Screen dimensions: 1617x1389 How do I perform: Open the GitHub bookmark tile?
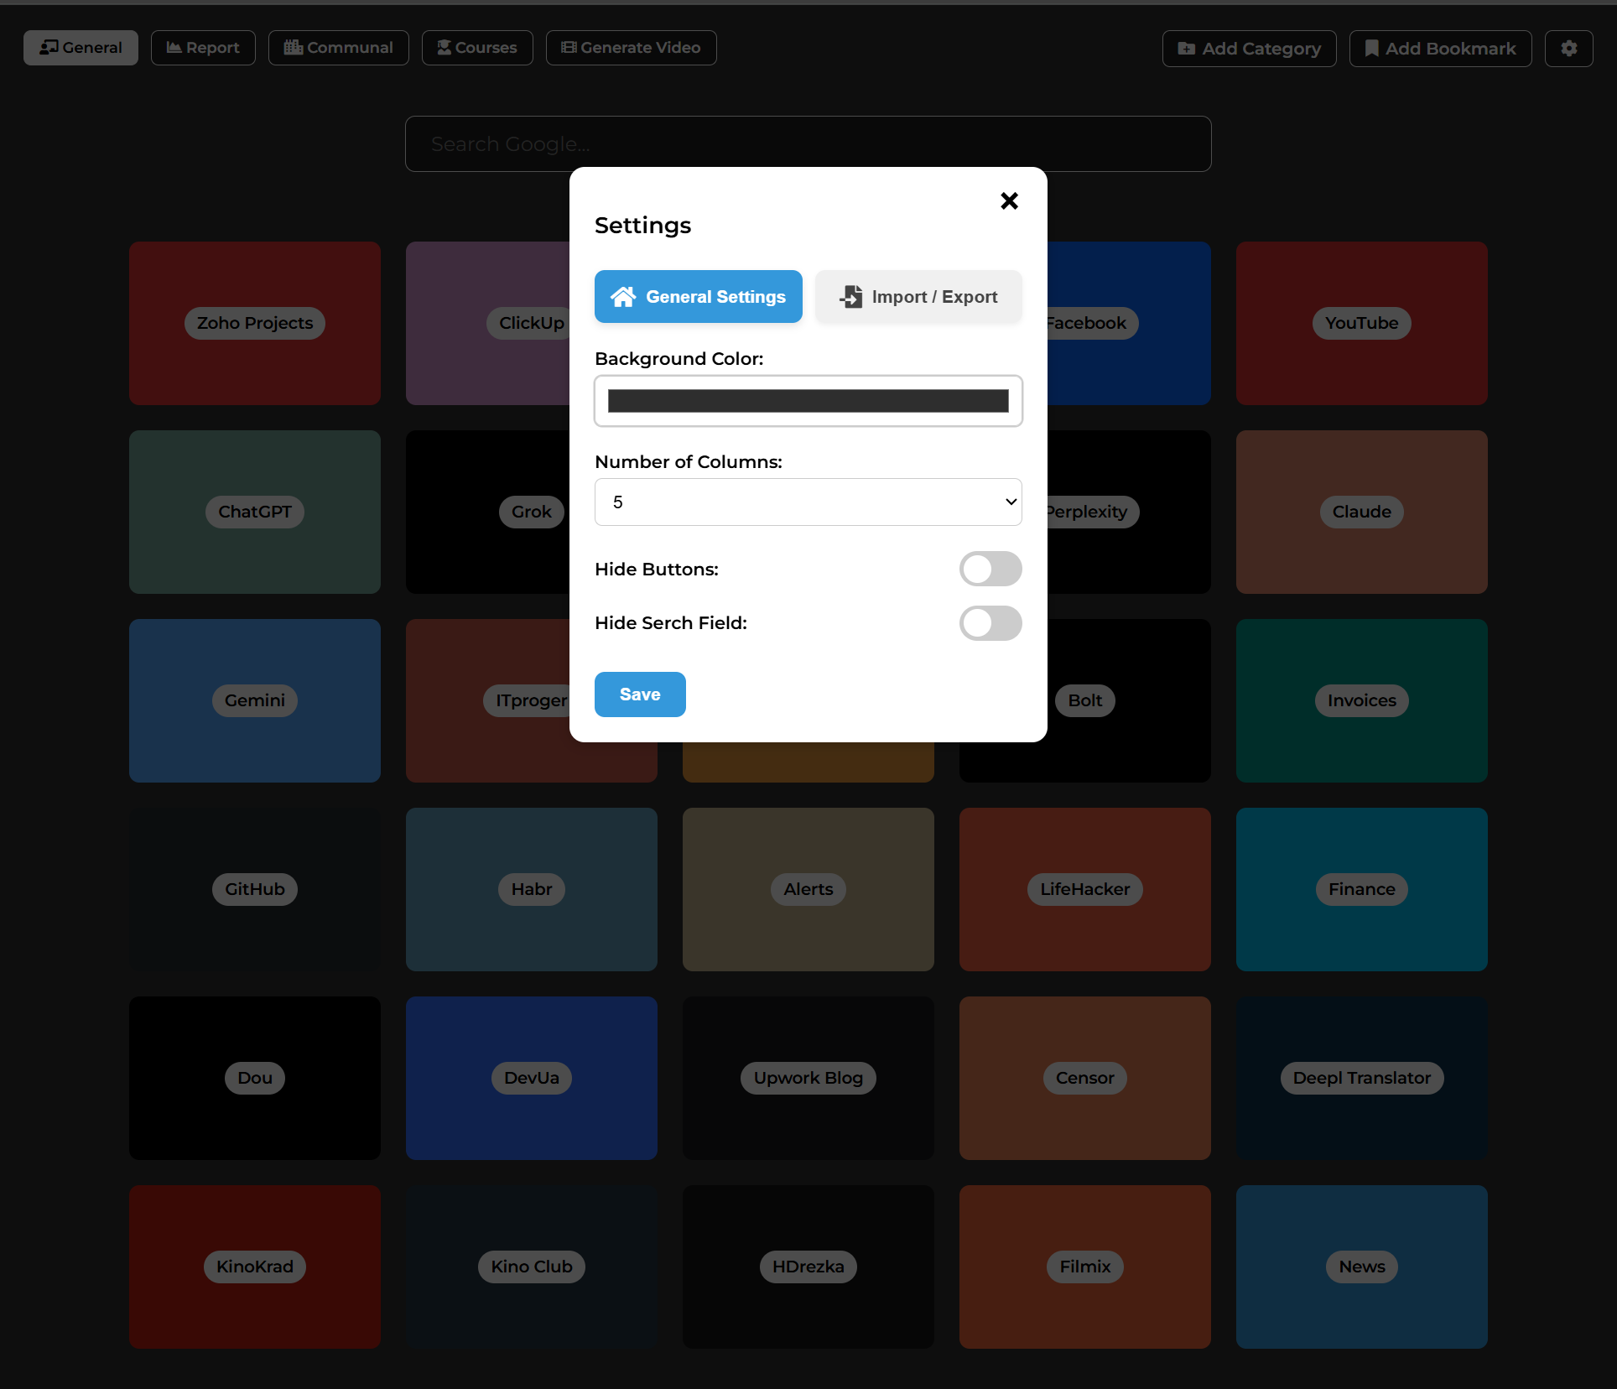(254, 890)
